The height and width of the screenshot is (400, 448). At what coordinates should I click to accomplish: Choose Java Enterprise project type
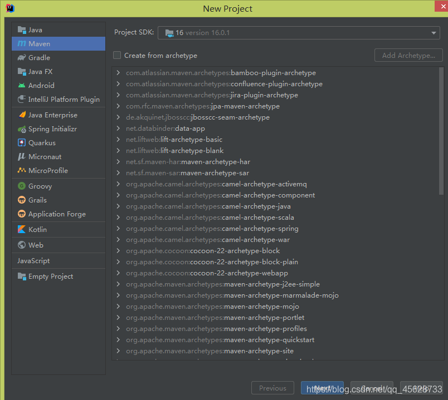(x=59, y=115)
